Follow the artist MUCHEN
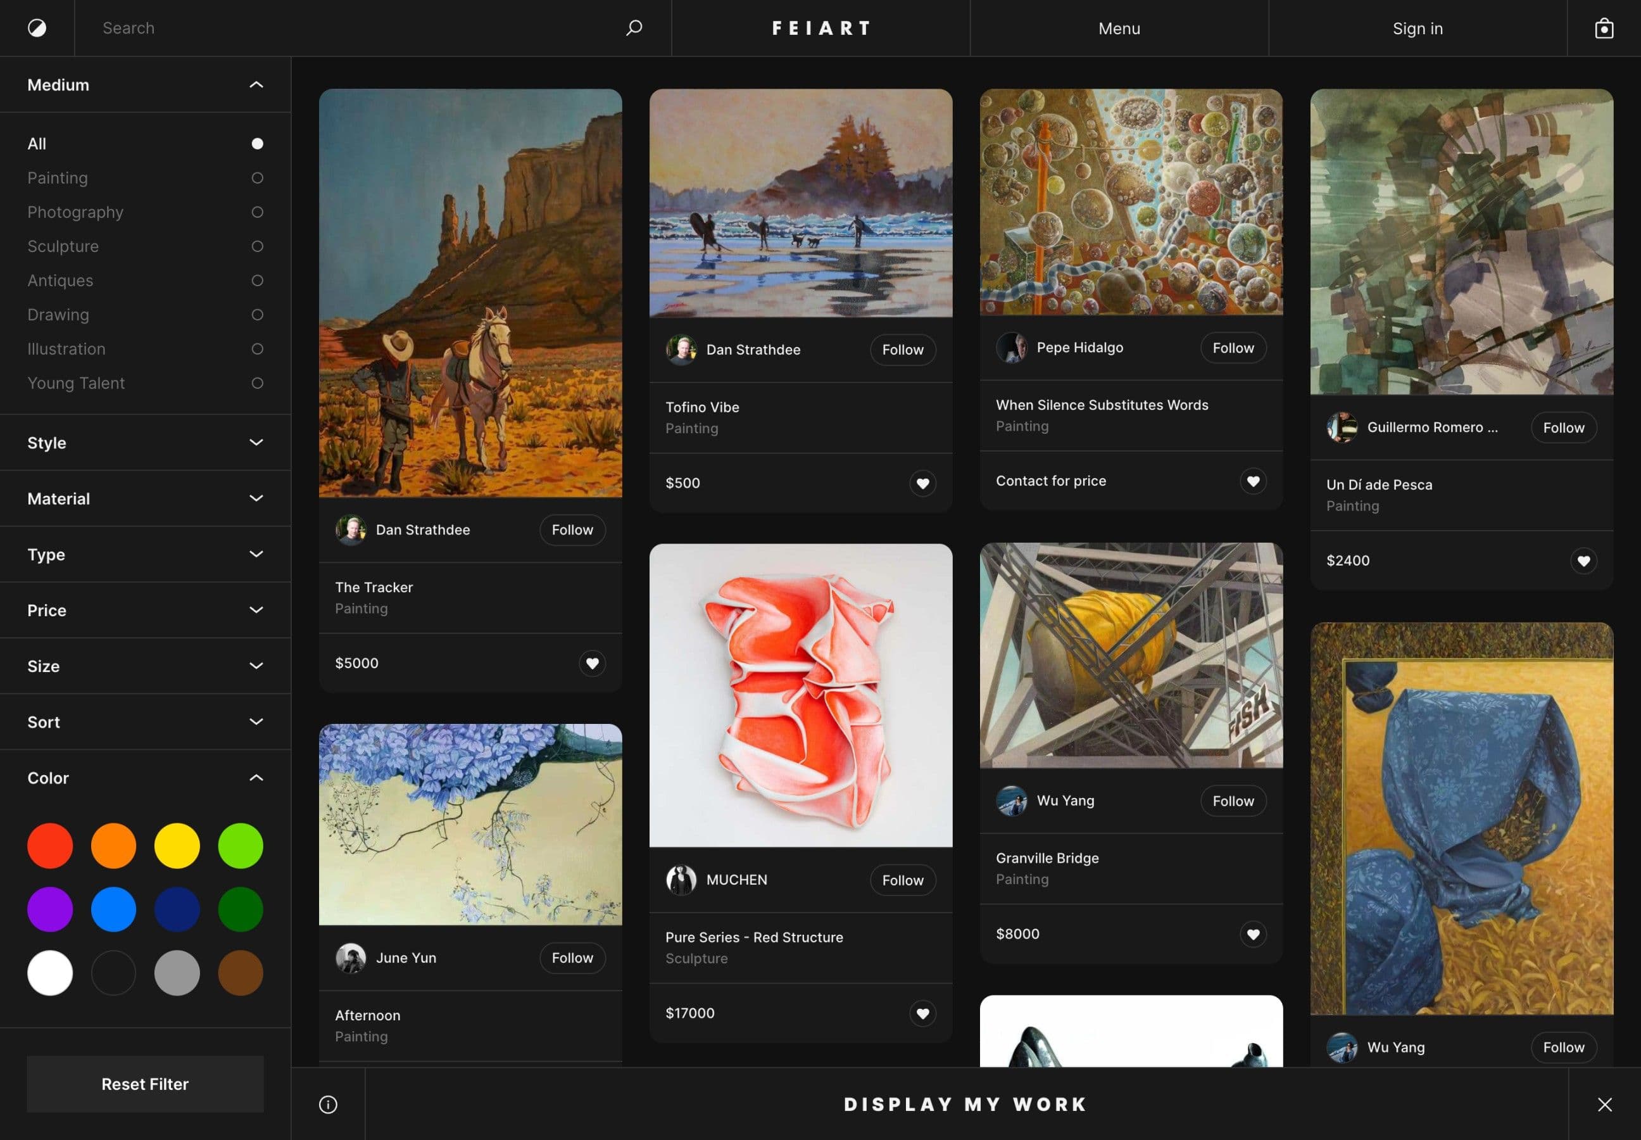Viewport: 1641px width, 1140px height. point(902,880)
